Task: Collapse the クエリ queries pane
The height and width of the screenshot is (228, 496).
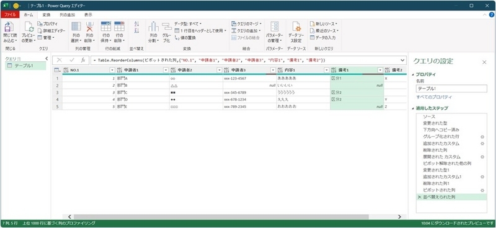Action: (47, 58)
